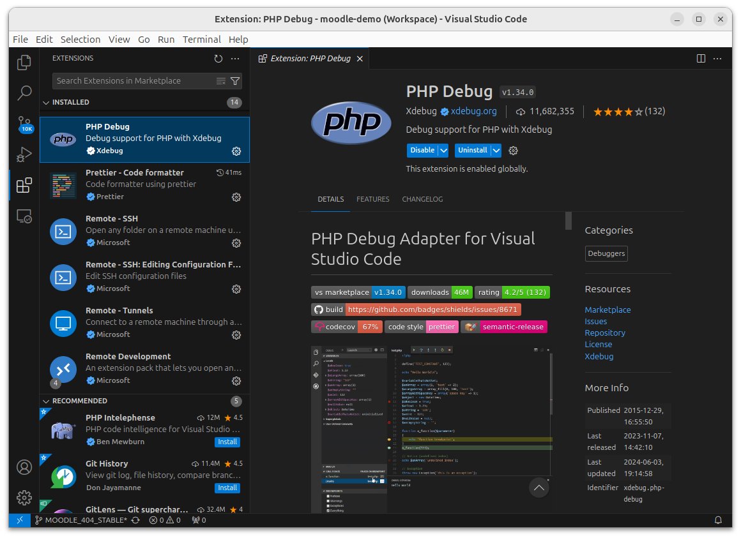This screenshot has height=538, width=741.
Task: Open the Selection menu
Action: [80, 39]
